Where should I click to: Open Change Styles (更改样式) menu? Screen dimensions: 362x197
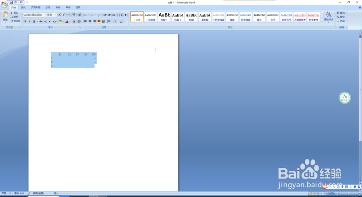pyautogui.click(x=329, y=17)
